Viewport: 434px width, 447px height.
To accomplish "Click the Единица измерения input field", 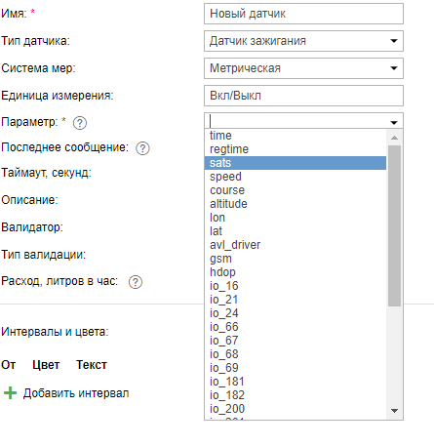I will [303, 96].
